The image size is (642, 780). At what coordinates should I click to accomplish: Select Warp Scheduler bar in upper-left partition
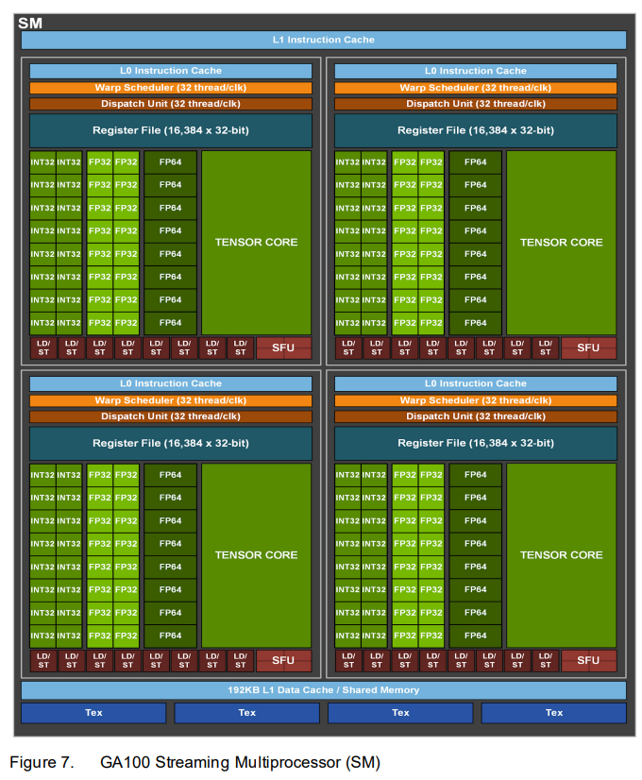click(171, 88)
